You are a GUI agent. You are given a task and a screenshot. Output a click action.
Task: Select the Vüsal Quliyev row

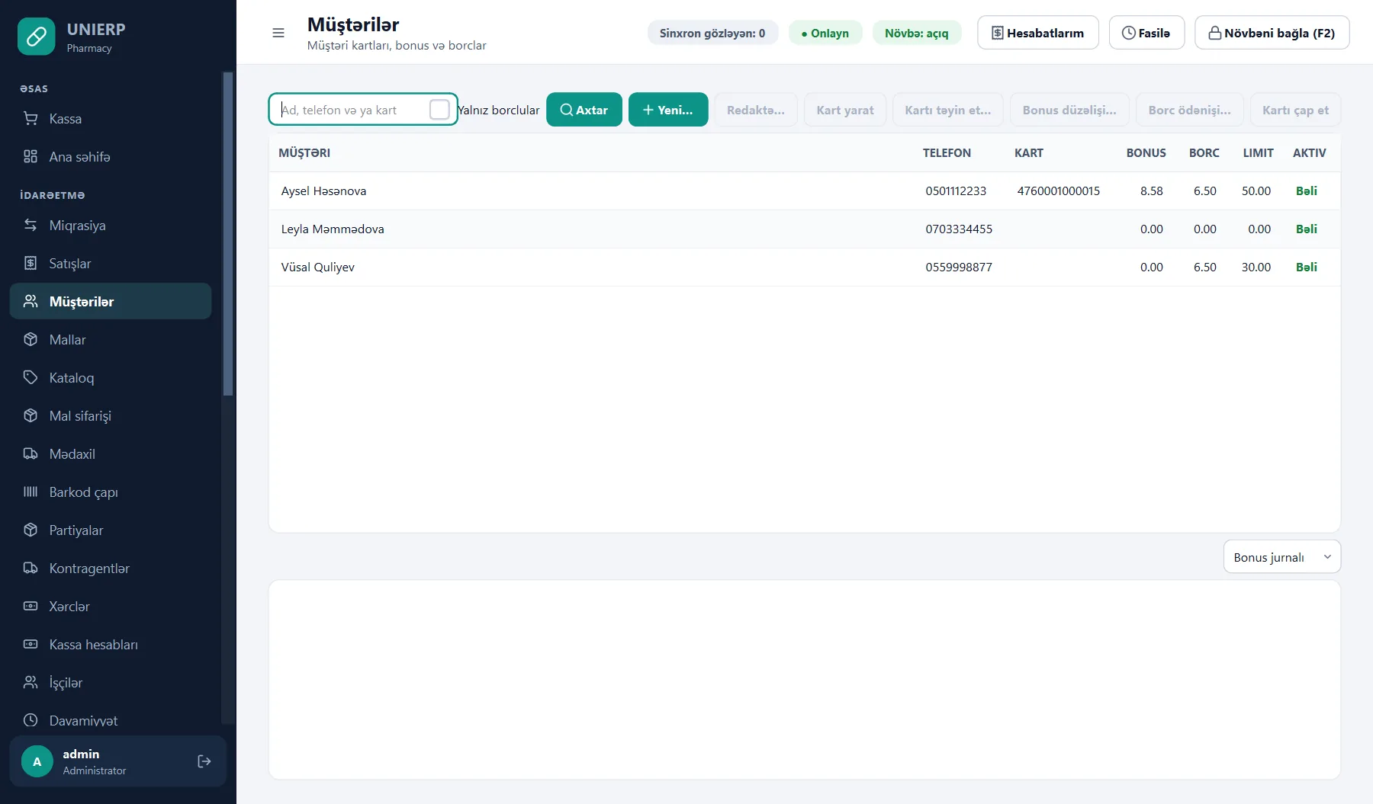pos(804,267)
